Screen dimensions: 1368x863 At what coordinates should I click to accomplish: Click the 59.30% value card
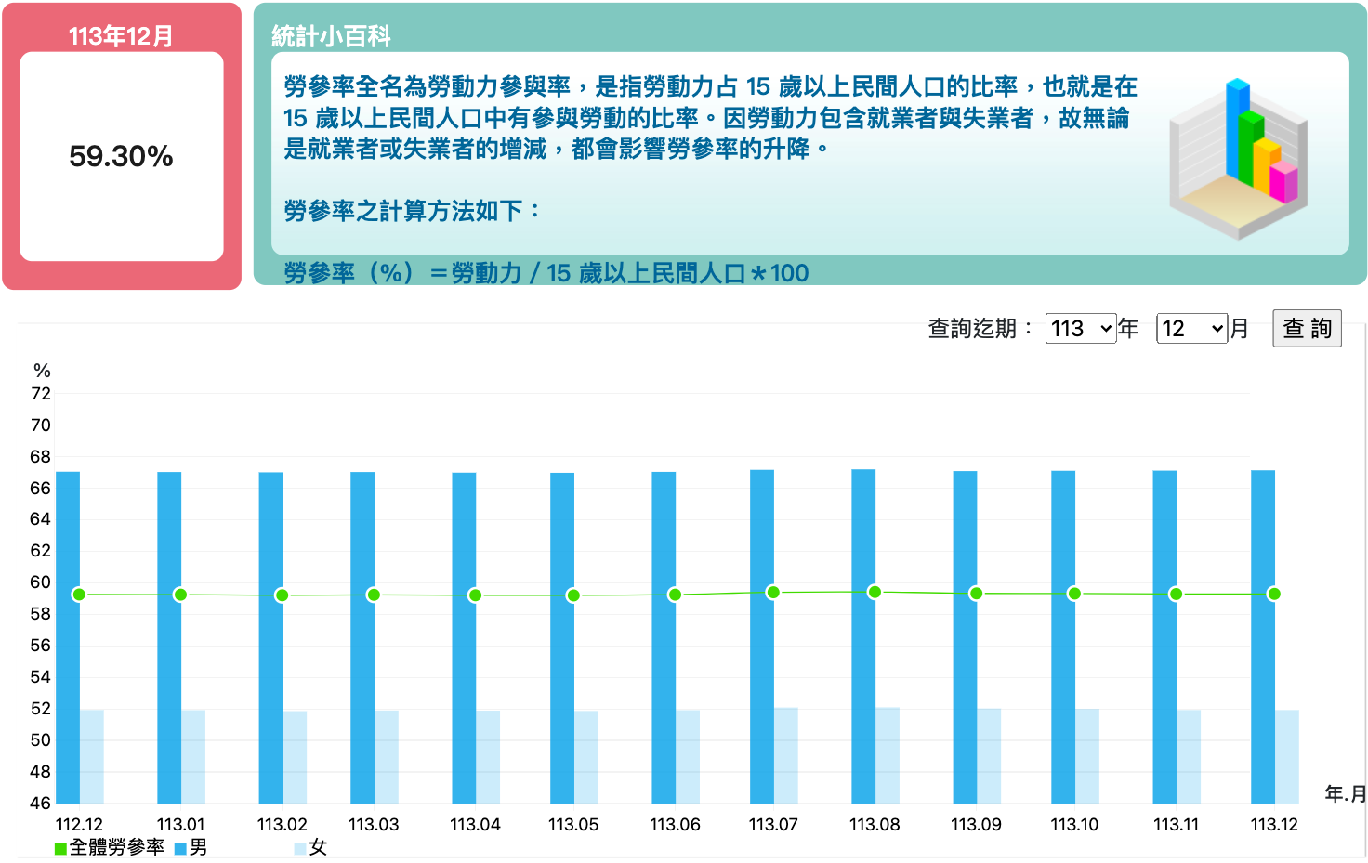point(122,156)
